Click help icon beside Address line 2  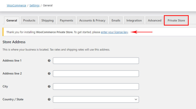(49, 73)
